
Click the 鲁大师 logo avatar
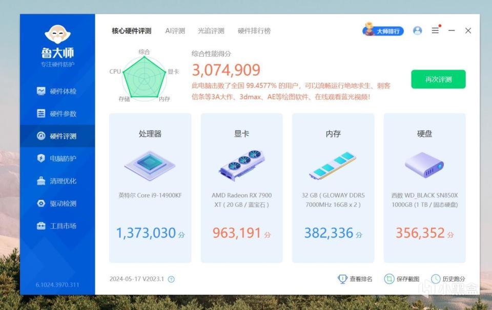pos(57,34)
